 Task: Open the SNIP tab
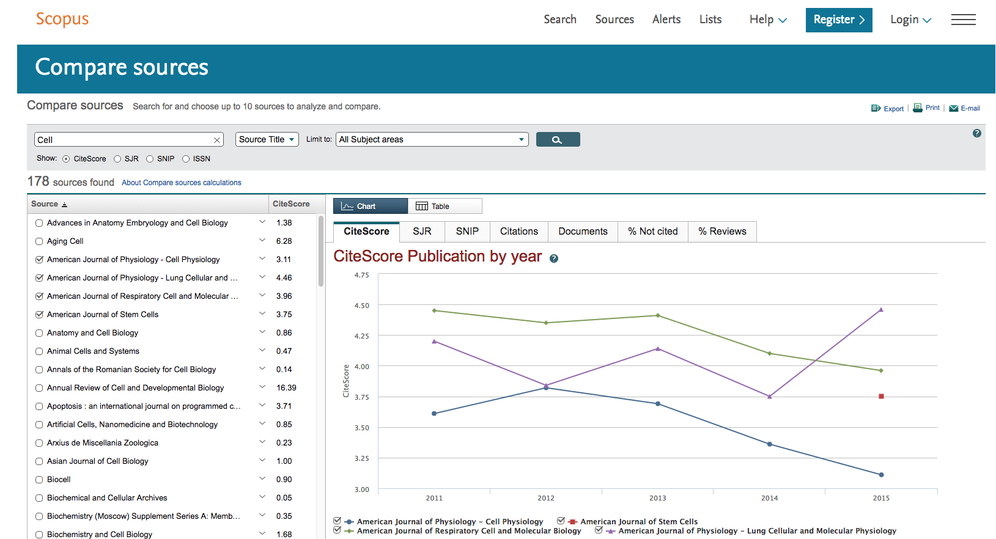[x=467, y=232]
